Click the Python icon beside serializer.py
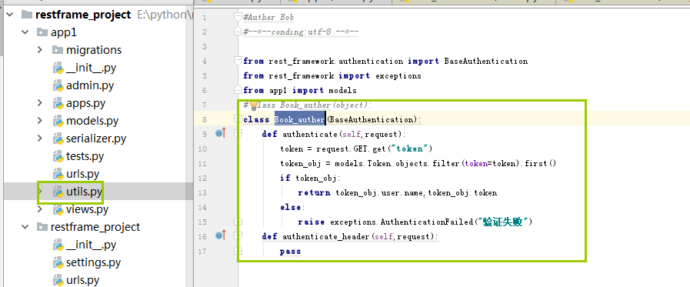The height and width of the screenshot is (287, 690). click(58, 138)
